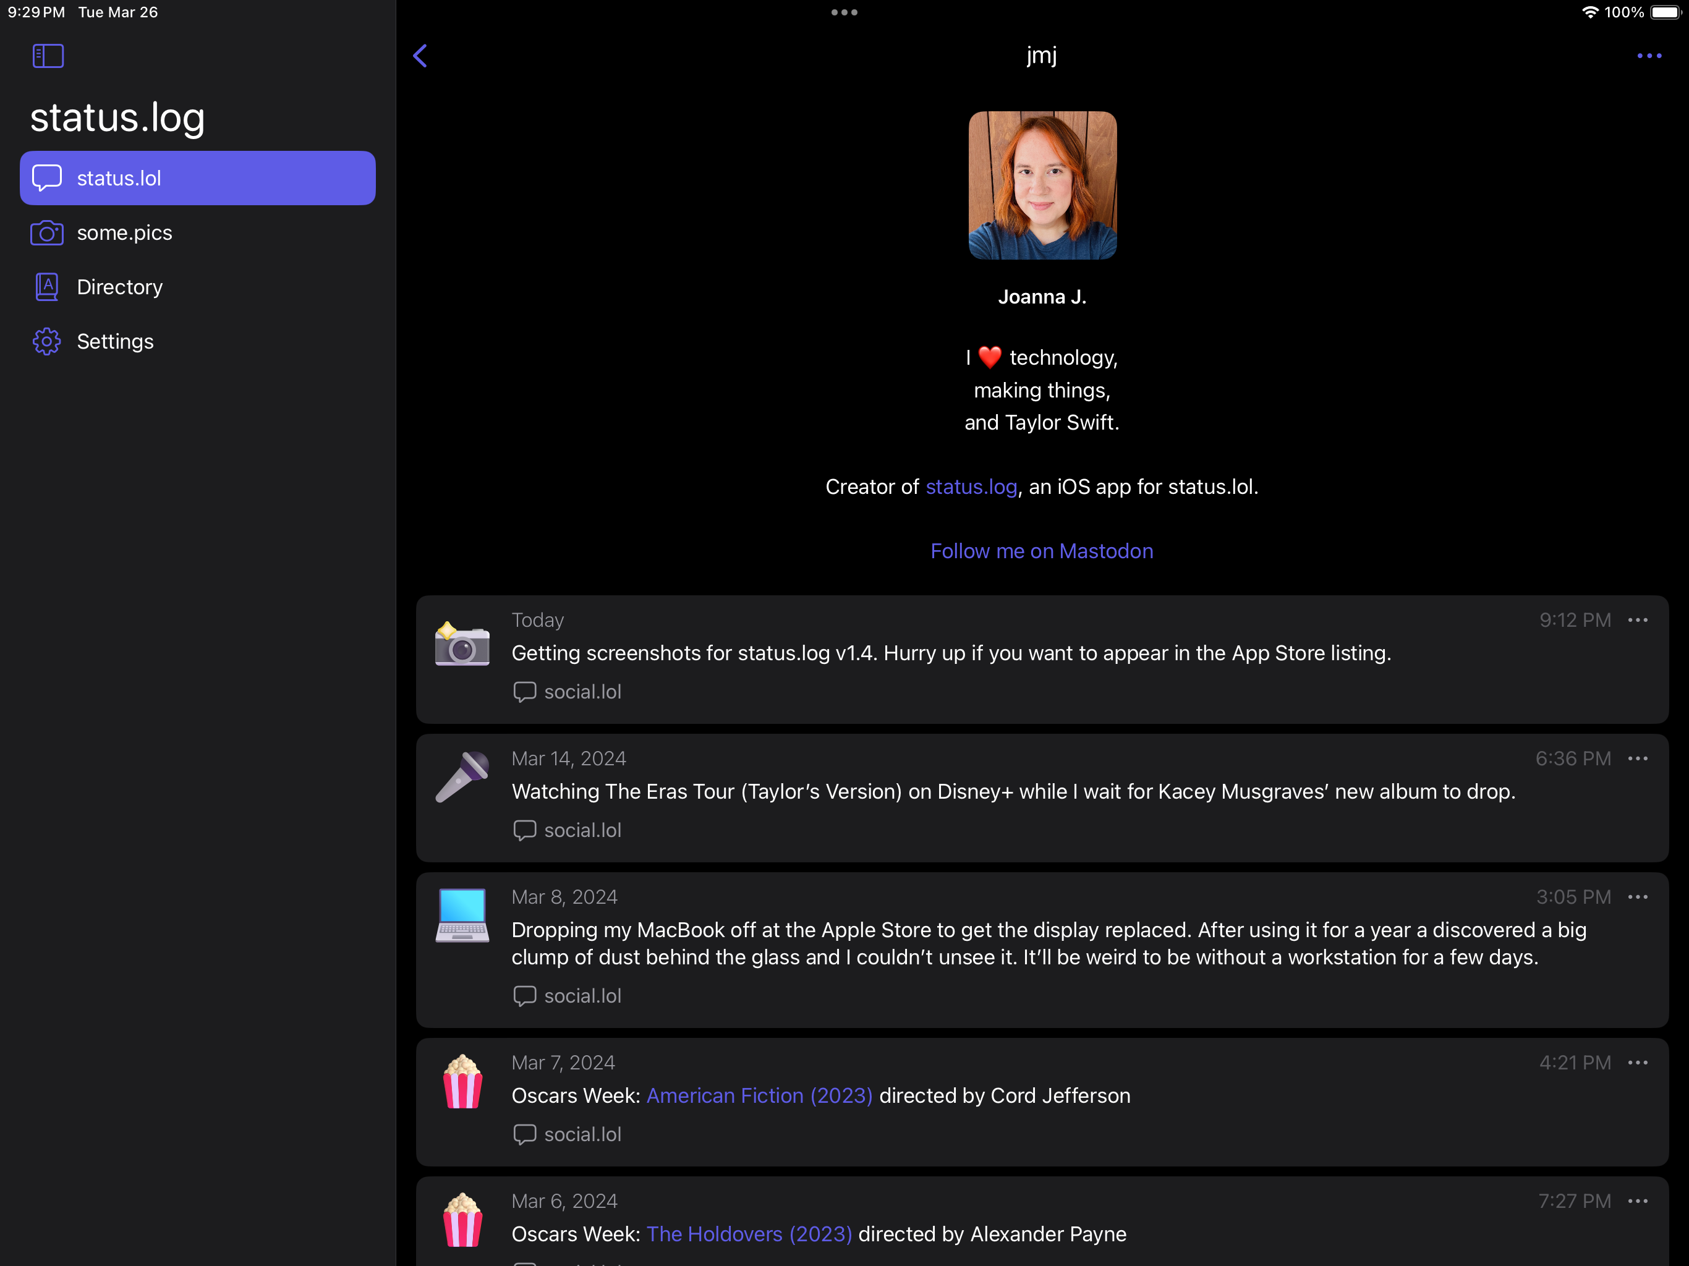
Task: Click the status.log sidebar heading
Action: coord(117,117)
